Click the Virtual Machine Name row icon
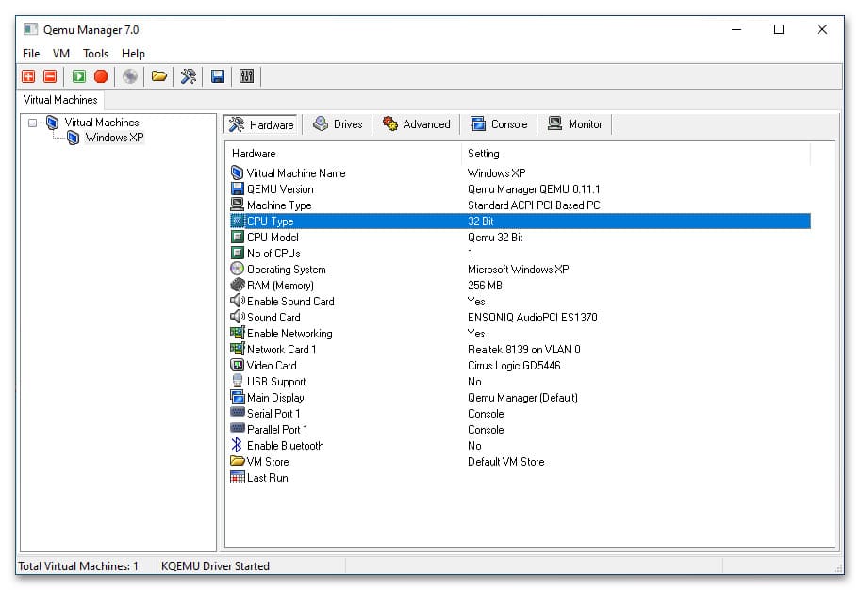This screenshot has height=590, width=860. click(237, 173)
